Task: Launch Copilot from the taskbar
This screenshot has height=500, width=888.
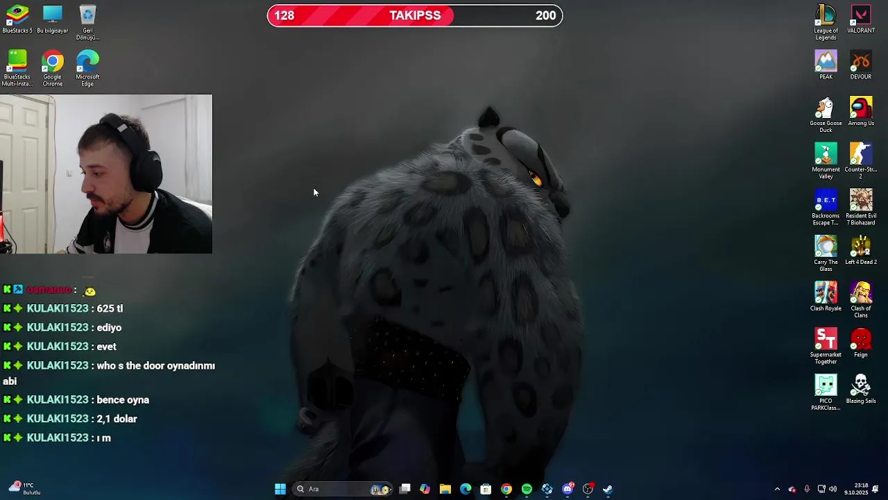Action: click(425, 489)
